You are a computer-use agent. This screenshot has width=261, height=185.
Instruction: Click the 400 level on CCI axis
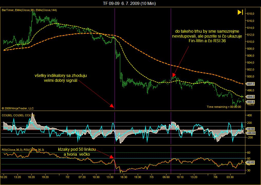[x=249, y=115]
